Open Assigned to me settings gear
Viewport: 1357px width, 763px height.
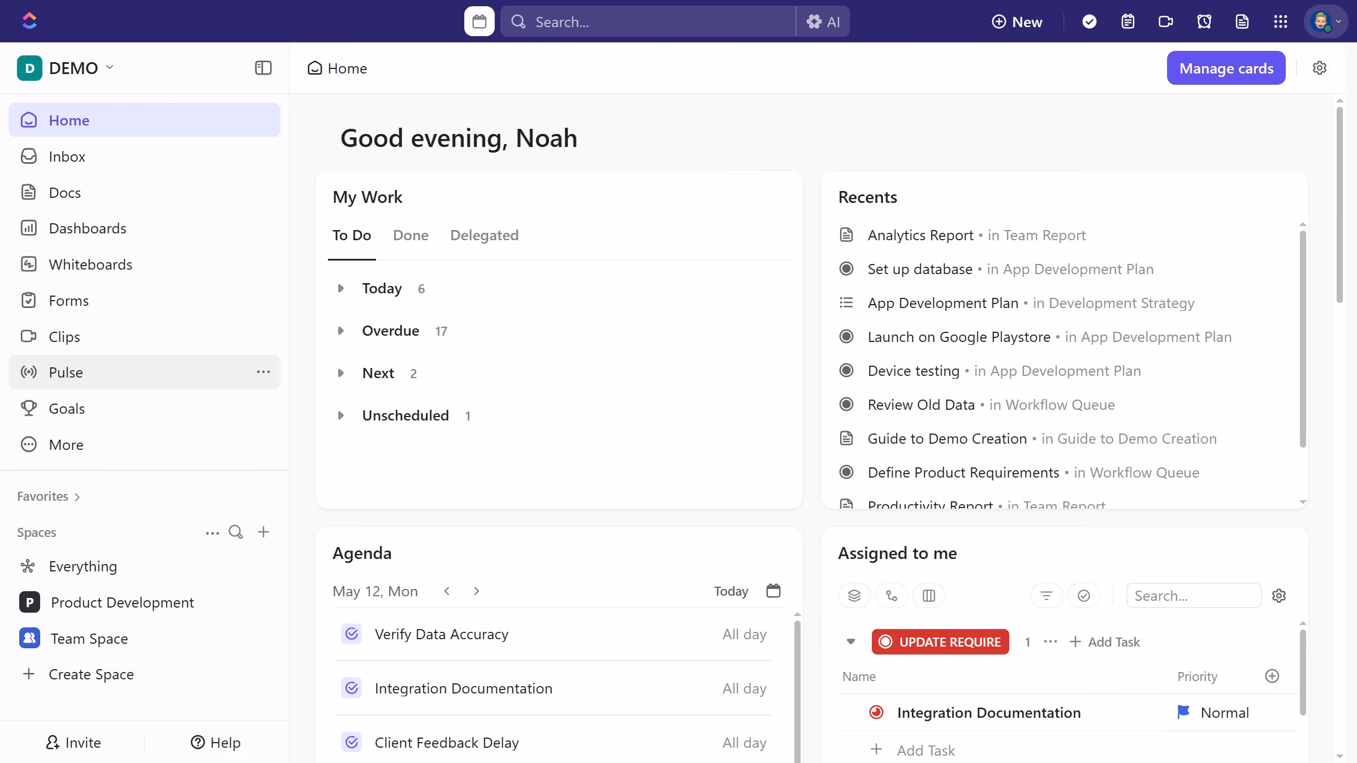(1279, 596)
